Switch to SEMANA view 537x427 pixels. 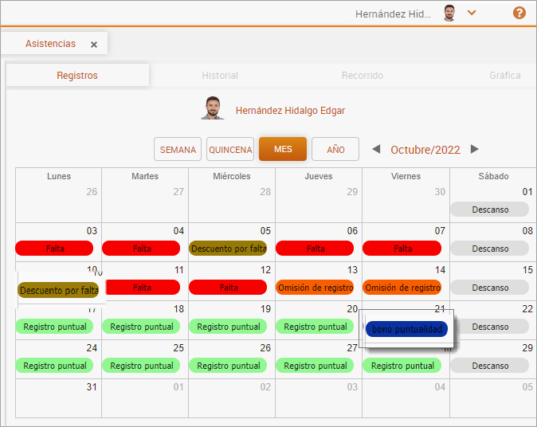(178, 149)
